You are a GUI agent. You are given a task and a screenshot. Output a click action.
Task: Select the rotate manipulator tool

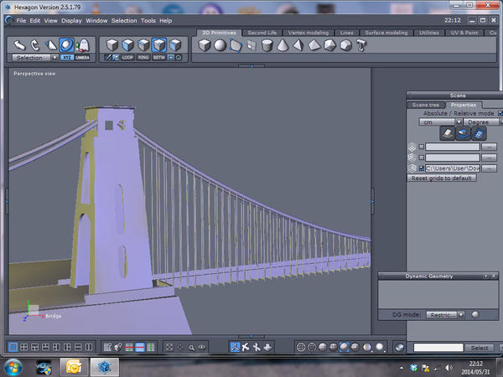[x=35, y=45]
